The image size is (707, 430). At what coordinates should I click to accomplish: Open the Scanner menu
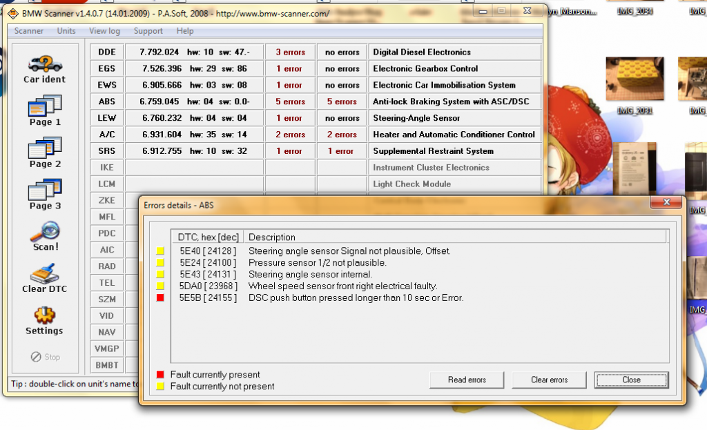[29, 30]
